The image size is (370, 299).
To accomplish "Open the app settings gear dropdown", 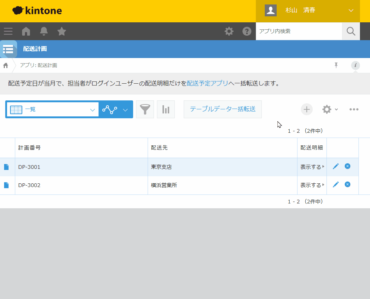I will [x=330, y=109].
